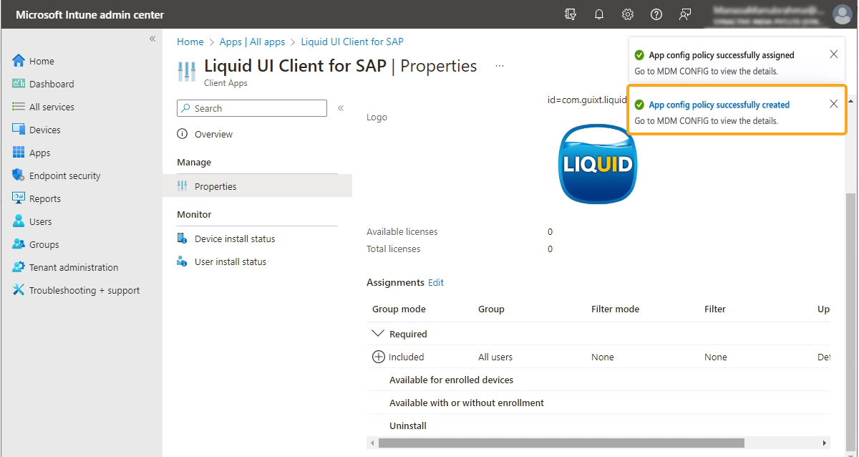
Task: Collapse the left navigation sidebar
Action: (x=152, y=39)
